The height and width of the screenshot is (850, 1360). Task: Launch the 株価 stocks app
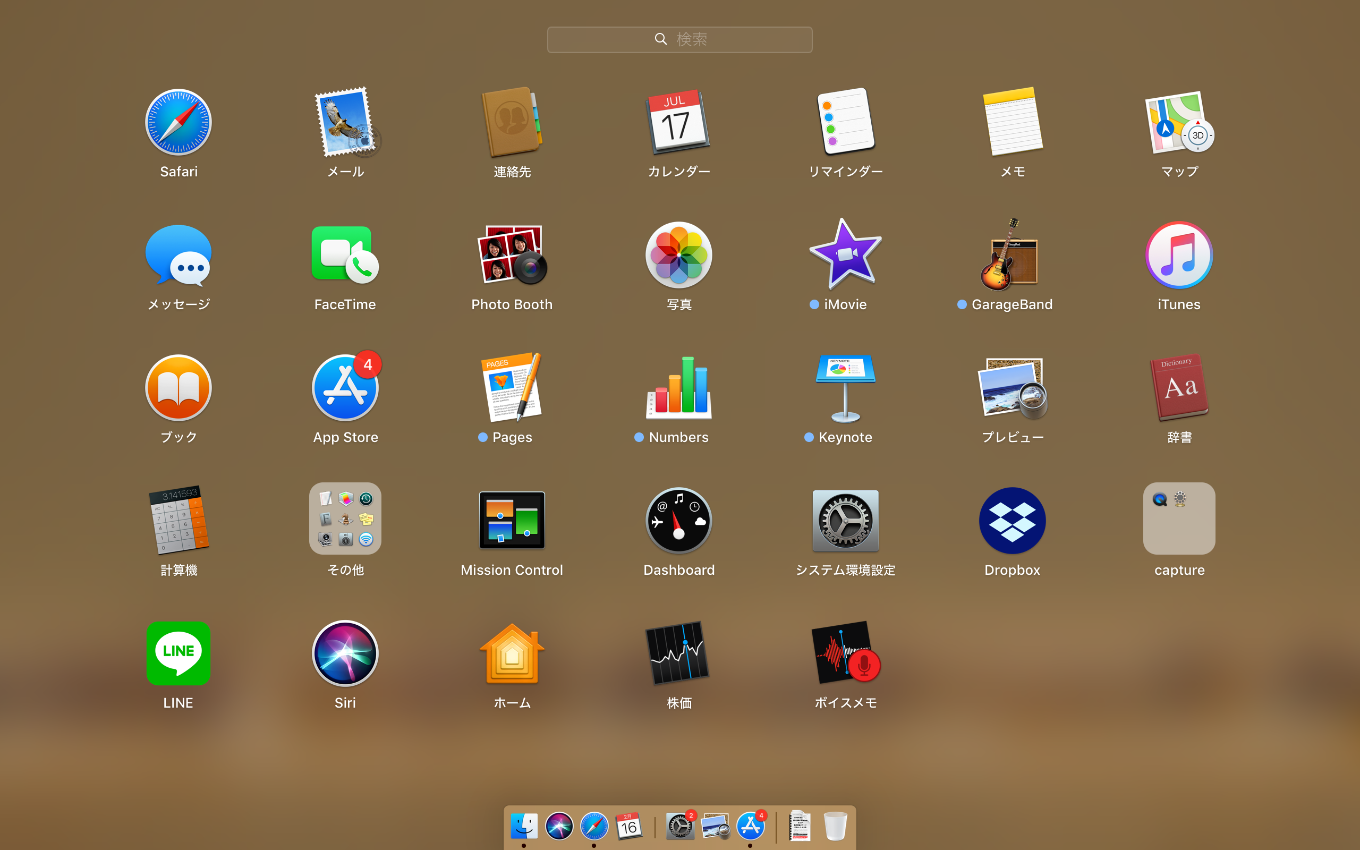click(x=678, y=653)
